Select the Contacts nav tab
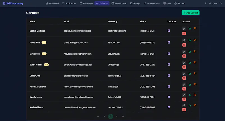225x121 pixels. 102,3
